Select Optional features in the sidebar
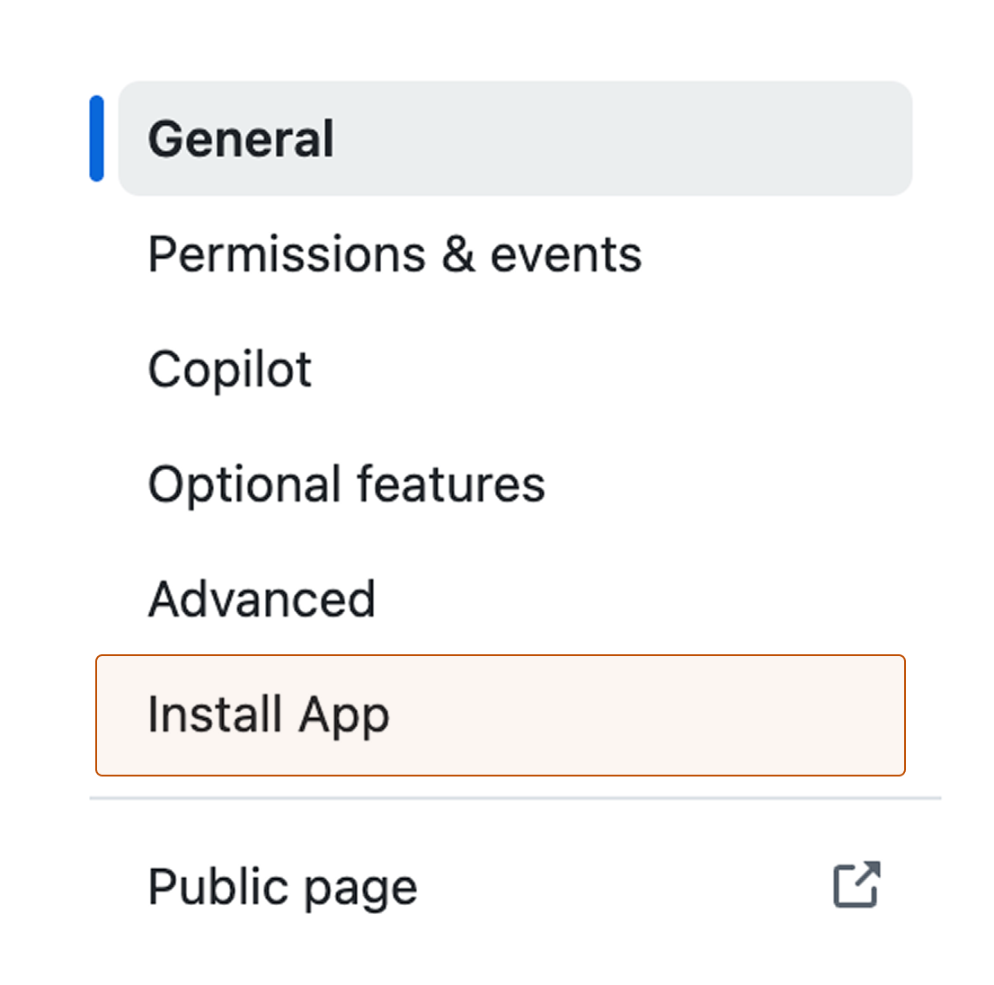The width and height of the screenshot is (994, 985). (347, 484)
